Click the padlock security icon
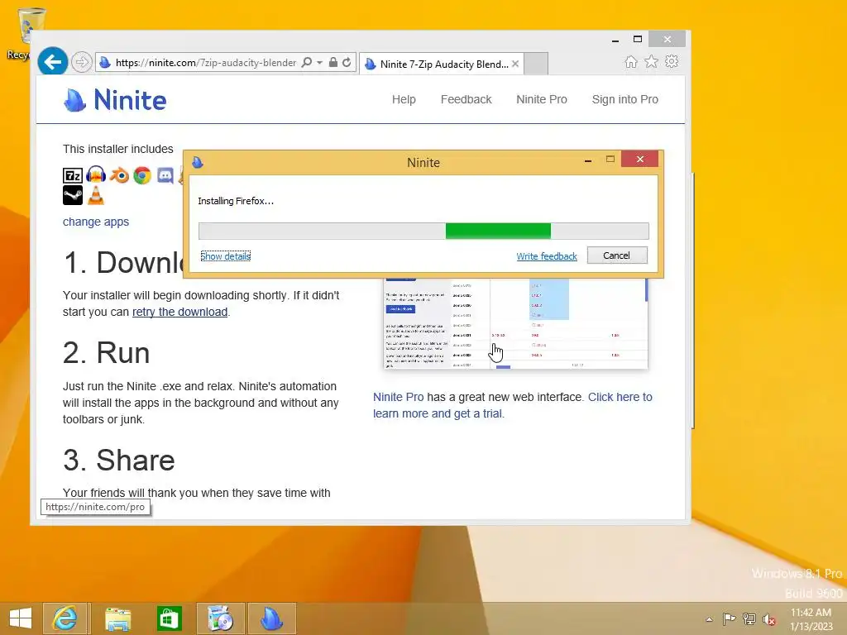The image size is (847, 635). coord(333,63)
